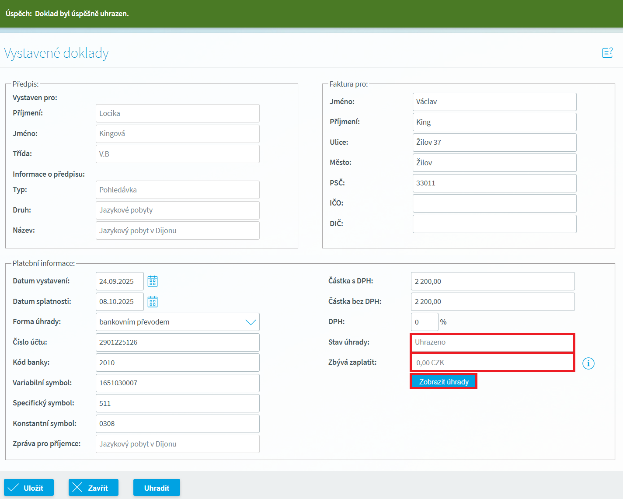Click the Uhradit button

[157, 488]
